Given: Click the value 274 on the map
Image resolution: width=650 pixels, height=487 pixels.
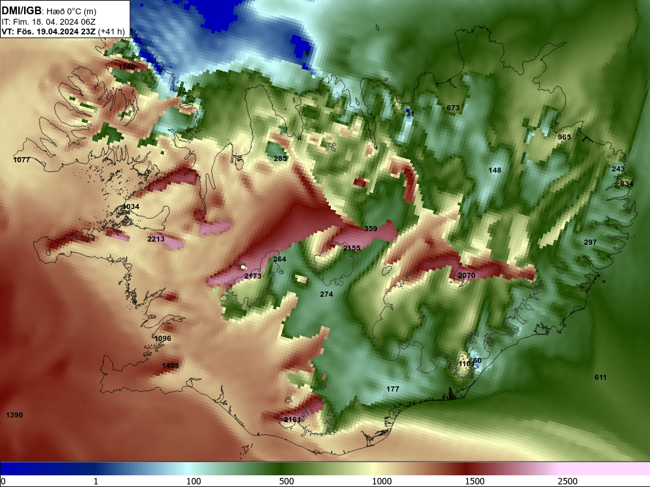Looking at the screenshot, I should pyautogui.click(x=326, y=294).
